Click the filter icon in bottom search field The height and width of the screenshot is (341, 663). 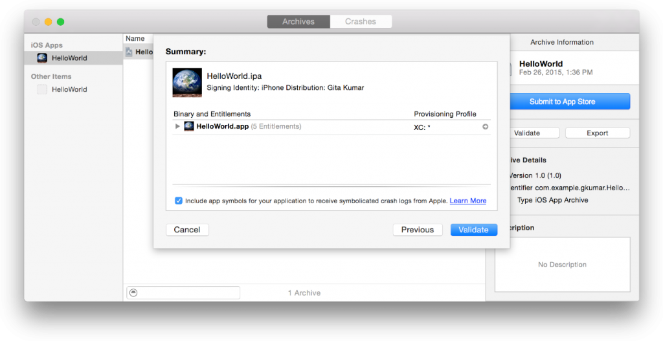tap(133, 292)
